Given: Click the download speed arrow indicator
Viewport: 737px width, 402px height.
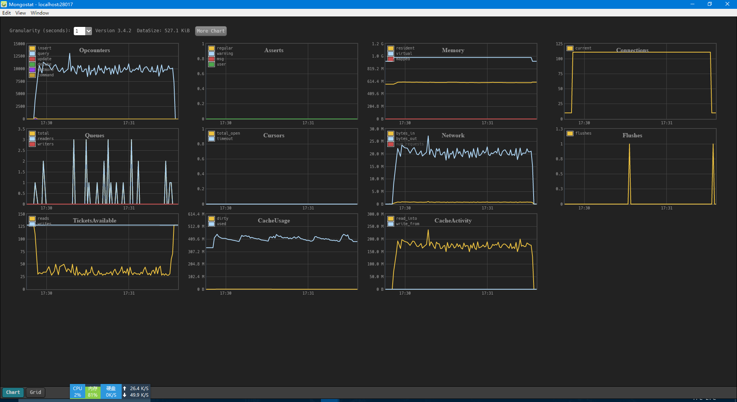Looking at the screenshot, I should (124, 395).
